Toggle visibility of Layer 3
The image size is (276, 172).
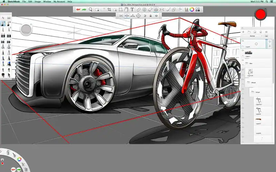click(x=243, y=51)
